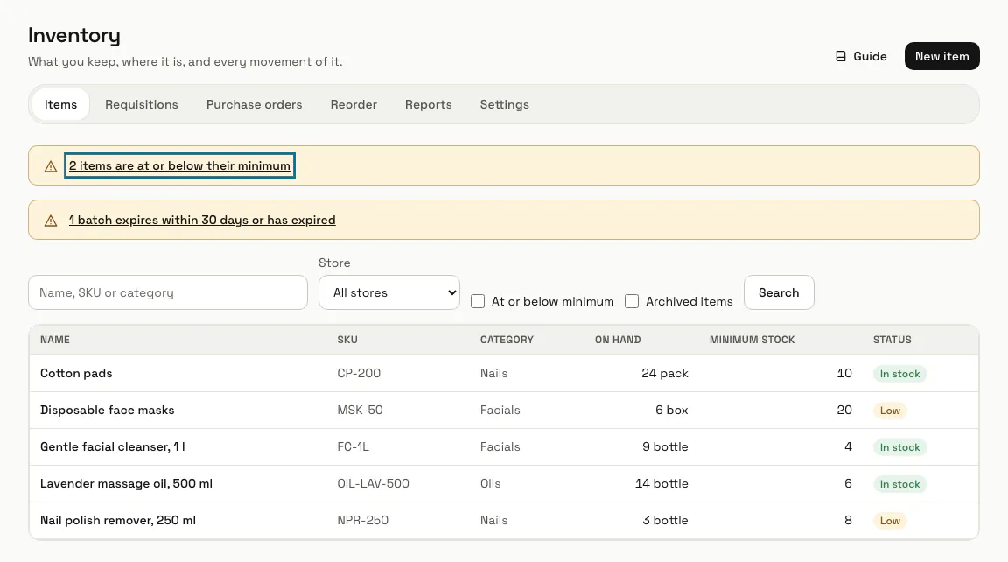Tick the Archived items checkbox

tap(632, 301)
